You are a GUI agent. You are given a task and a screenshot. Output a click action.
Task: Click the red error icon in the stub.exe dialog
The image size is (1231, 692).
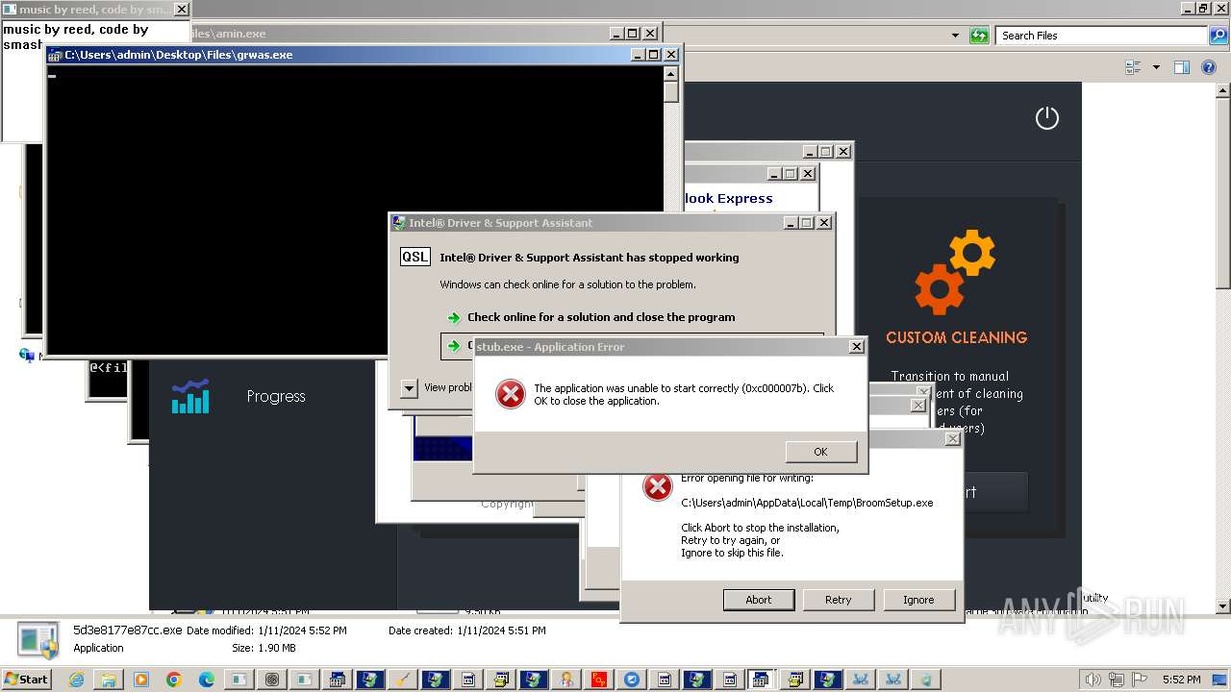(510, 394)
